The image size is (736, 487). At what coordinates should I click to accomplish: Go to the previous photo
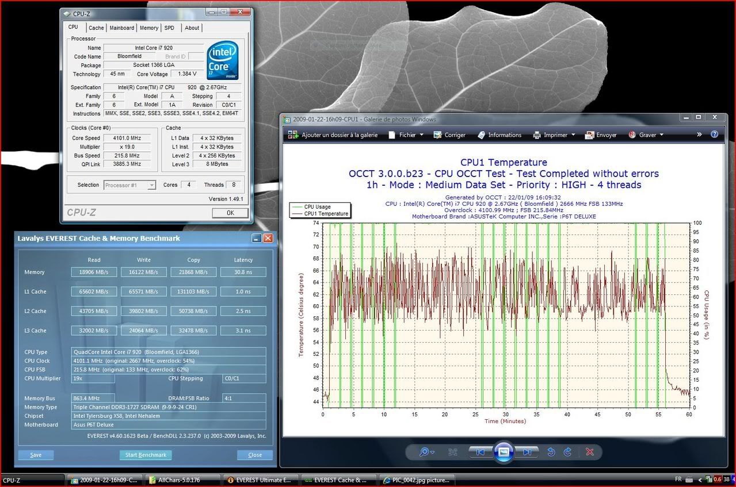point(480,452)
